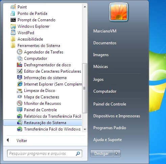Open Computador in the right pane
This screenshot has height=164, width=166.
point(105,91)
